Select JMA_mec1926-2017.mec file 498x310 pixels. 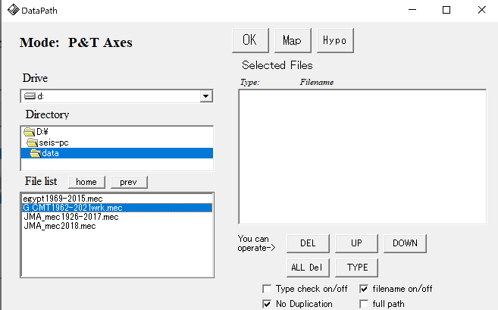(x=117, y=217)
